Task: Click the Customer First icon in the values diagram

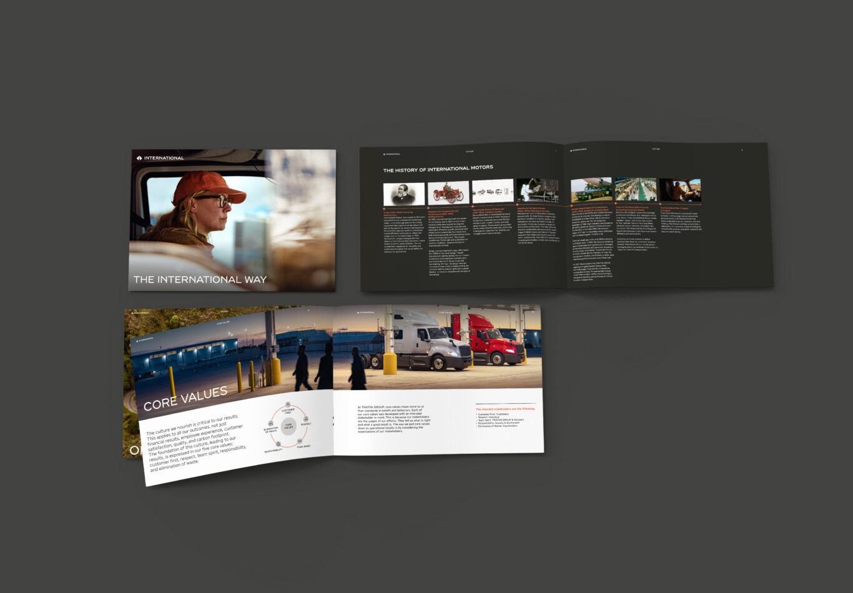Action: coord(287,406)
